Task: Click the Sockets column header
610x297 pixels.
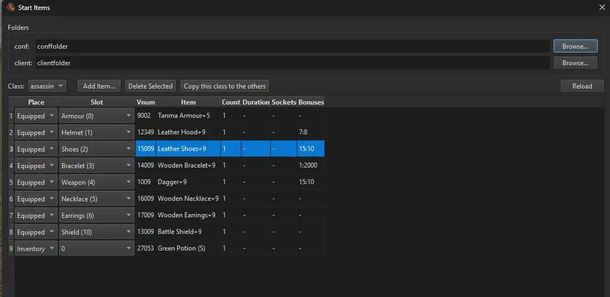Action: (x=283, y=102)
